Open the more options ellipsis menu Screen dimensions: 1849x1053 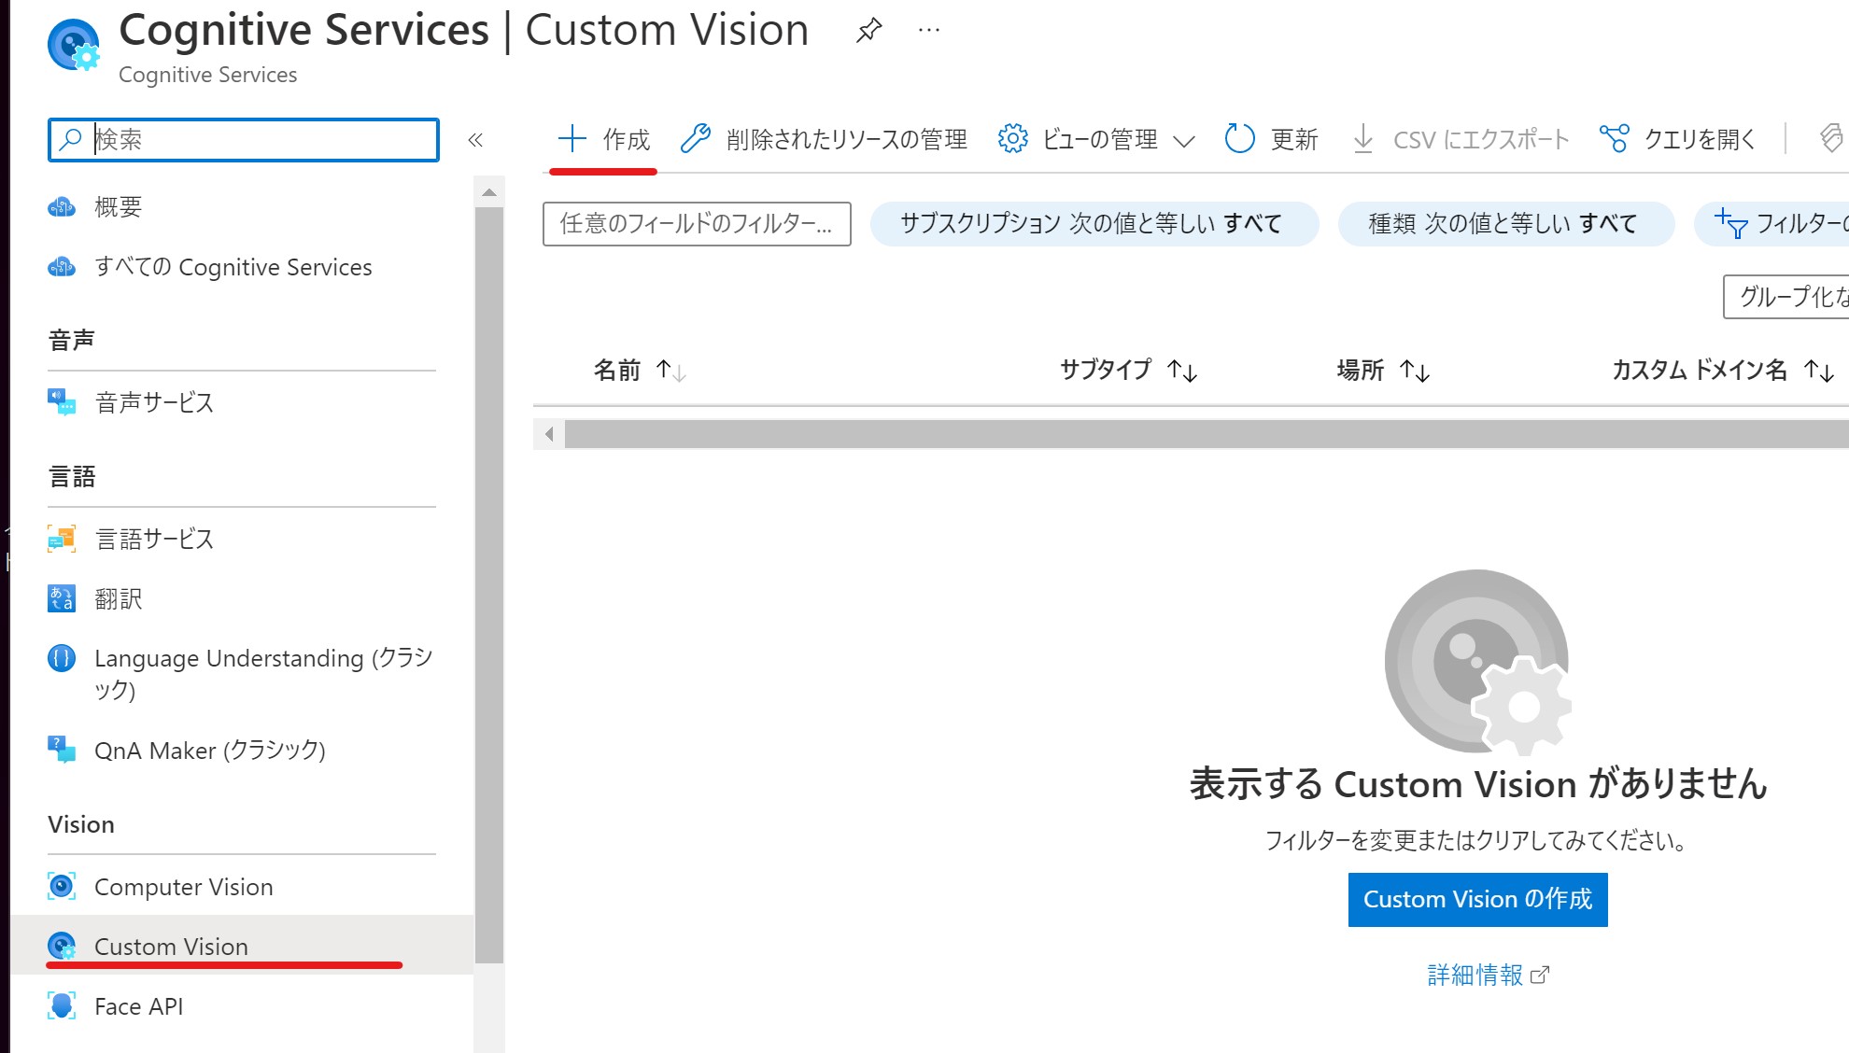pyautogui.click(x=928, y=30)
